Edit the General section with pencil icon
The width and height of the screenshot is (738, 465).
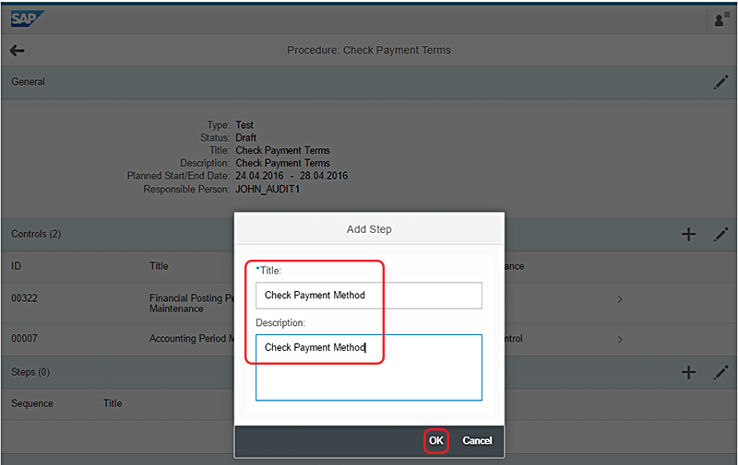720,82
